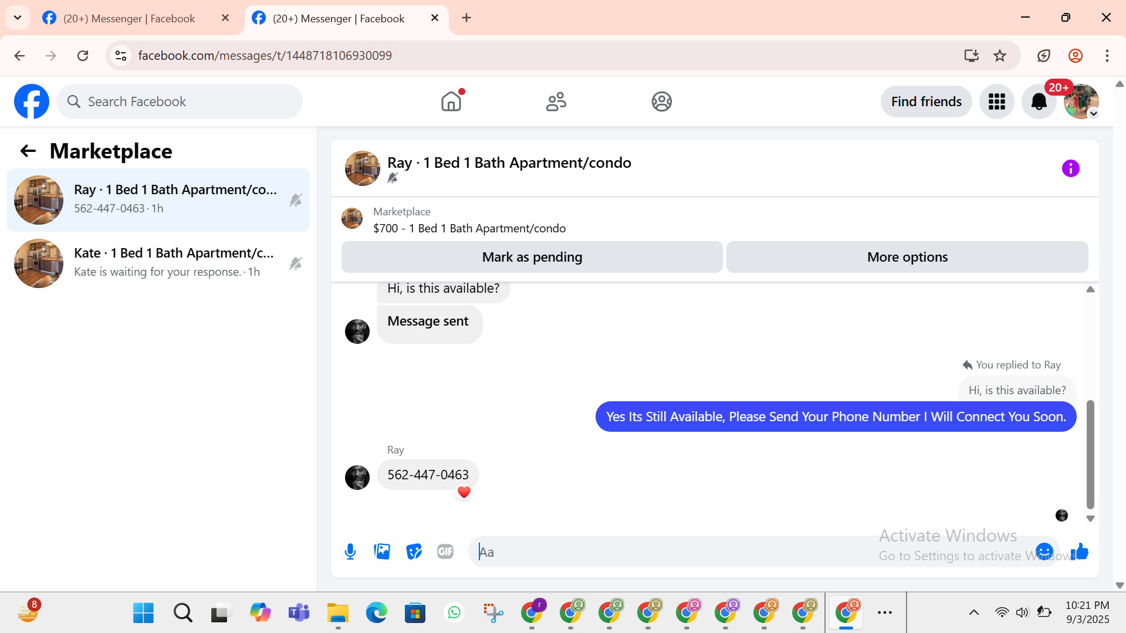
Task: Close the first Messenger tab
Action: [225, 18]
